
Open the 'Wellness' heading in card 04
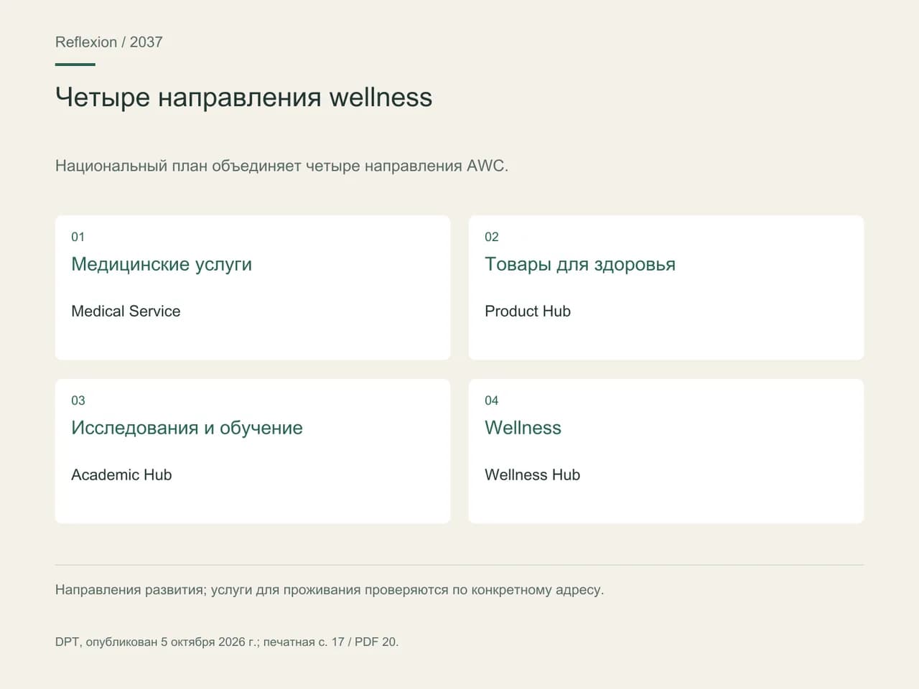click(523, 428)
